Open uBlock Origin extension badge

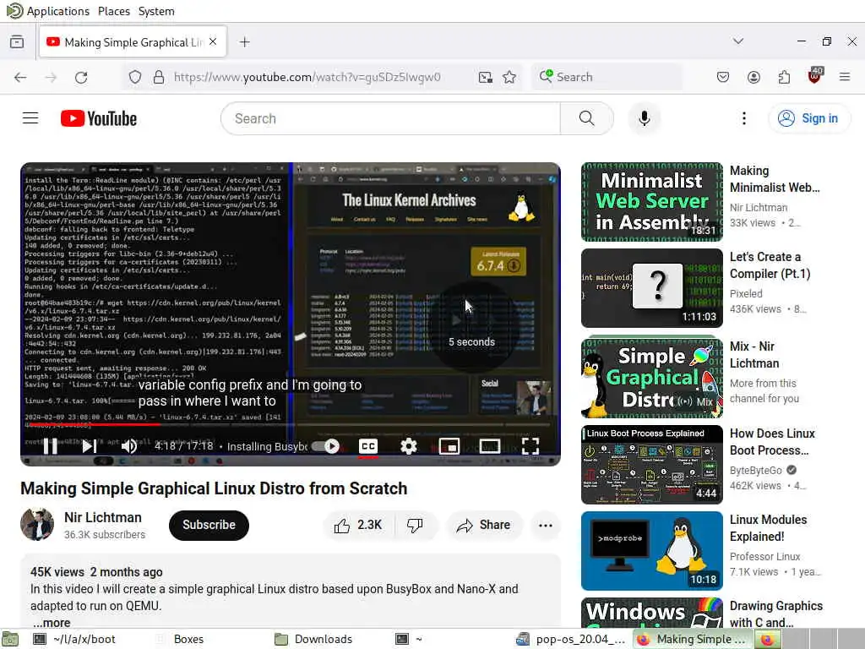click(x=815, y=76)
